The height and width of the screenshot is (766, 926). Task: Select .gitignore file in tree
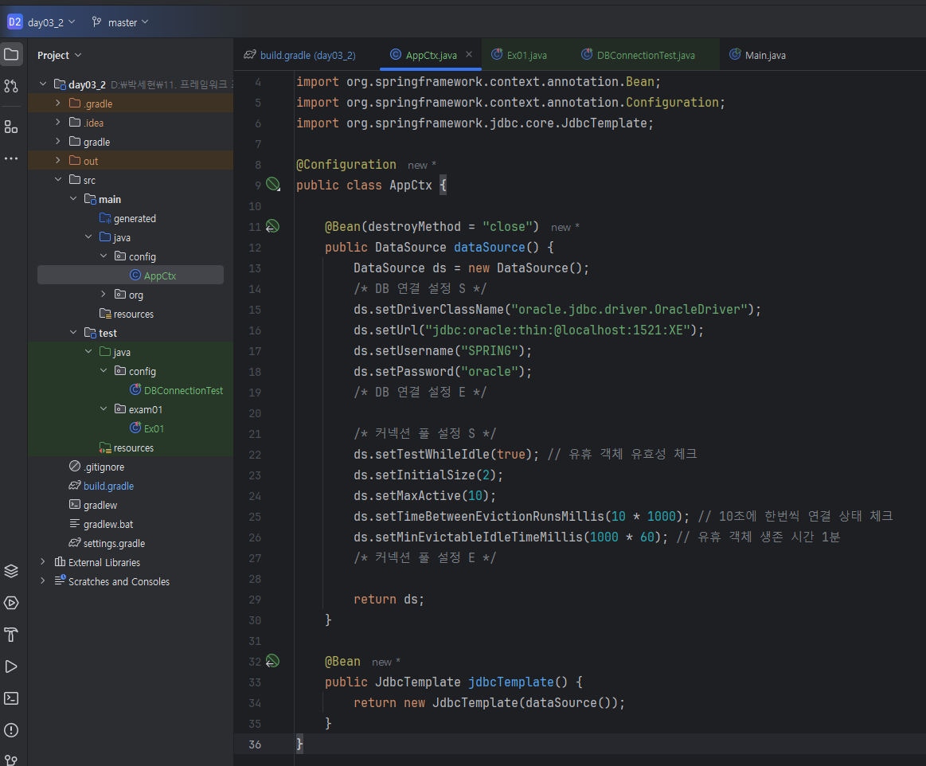click(x=97, y=467)
